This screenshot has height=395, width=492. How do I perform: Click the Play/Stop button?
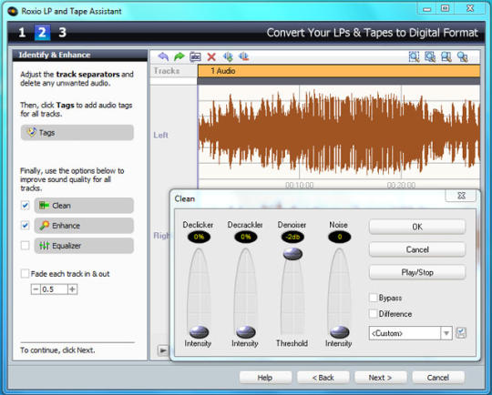417,272
